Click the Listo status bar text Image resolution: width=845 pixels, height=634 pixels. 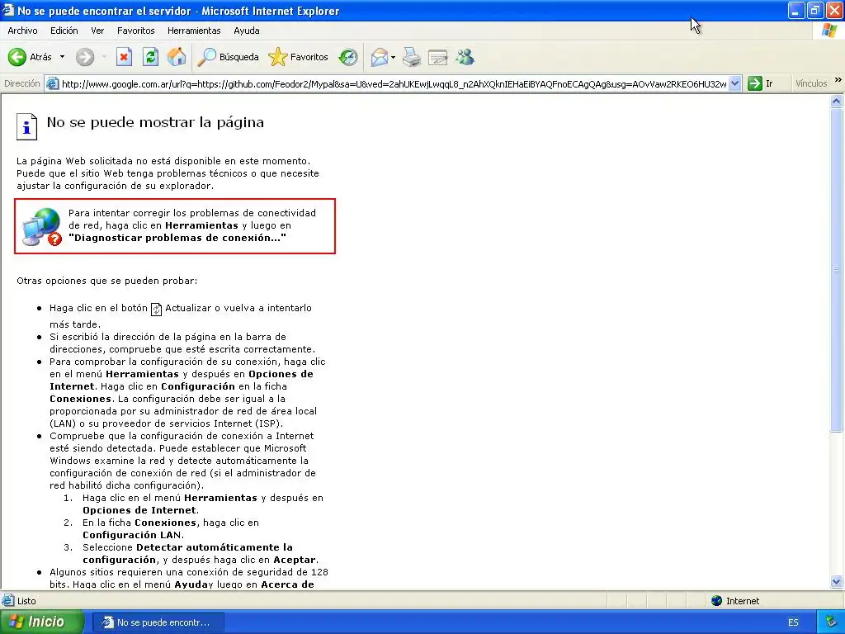(26, 601)
